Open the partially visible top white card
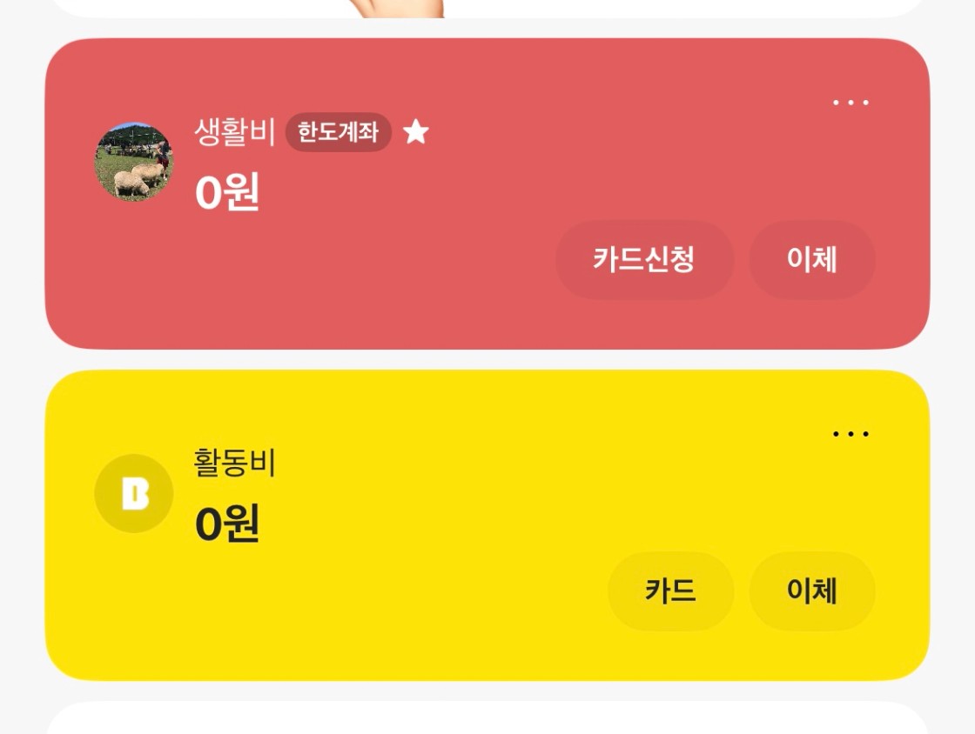 point(487,9)
